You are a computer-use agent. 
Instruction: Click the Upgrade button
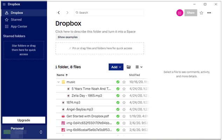24,120
